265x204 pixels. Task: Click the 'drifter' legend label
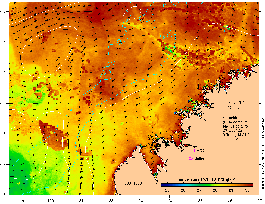point(199,158)
